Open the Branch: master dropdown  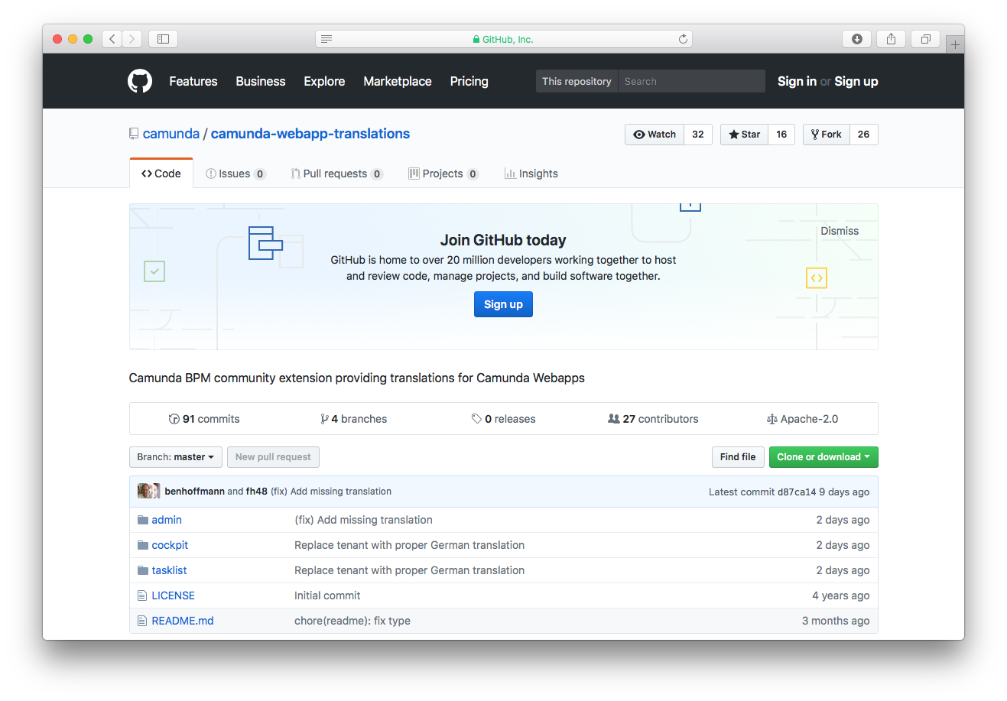[x=176, y=457]
